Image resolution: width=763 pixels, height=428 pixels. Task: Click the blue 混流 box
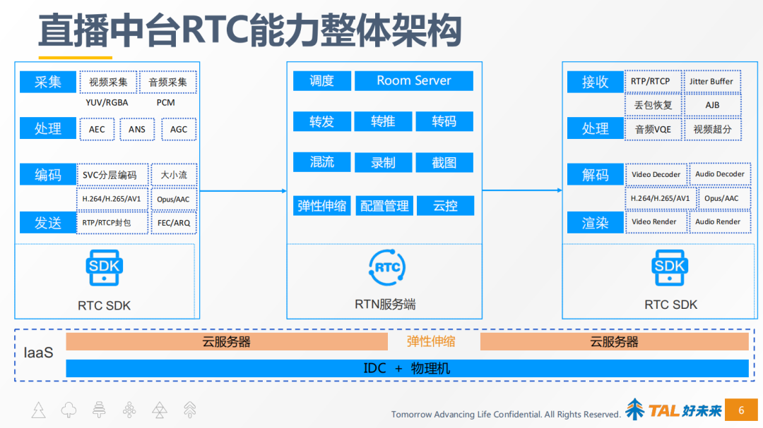321,162
